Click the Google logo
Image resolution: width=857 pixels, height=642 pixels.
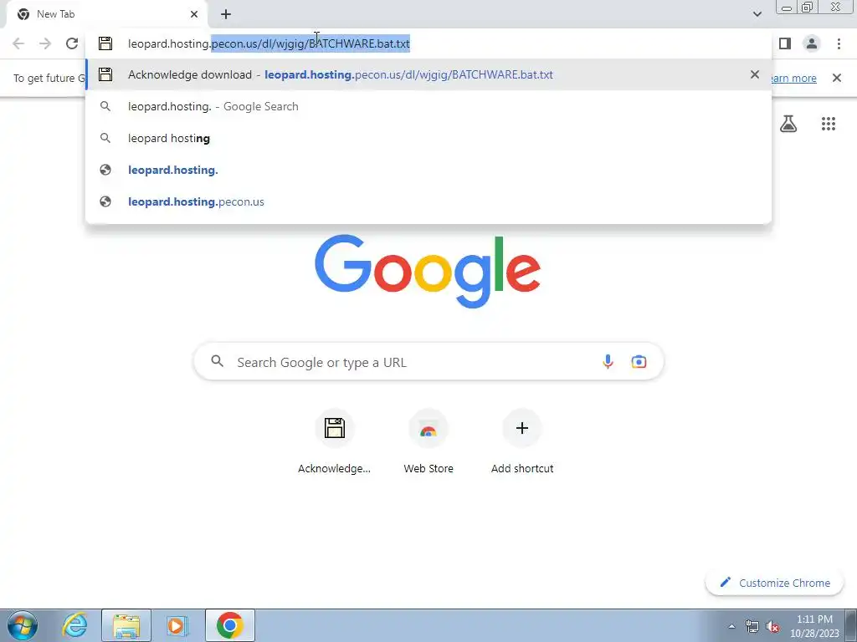428,272
